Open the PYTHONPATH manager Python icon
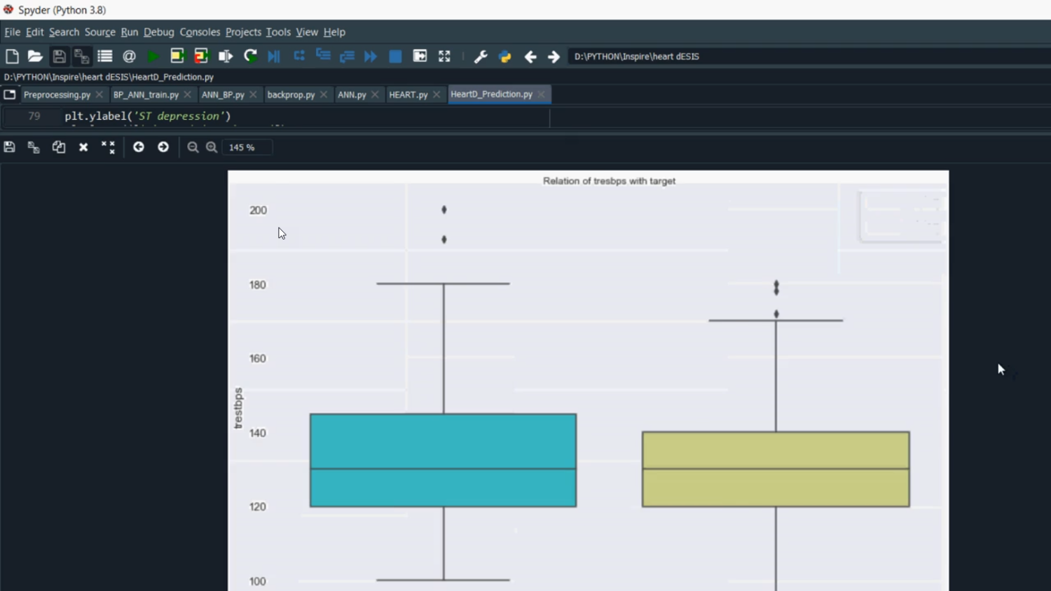 [x=505, y=57]
